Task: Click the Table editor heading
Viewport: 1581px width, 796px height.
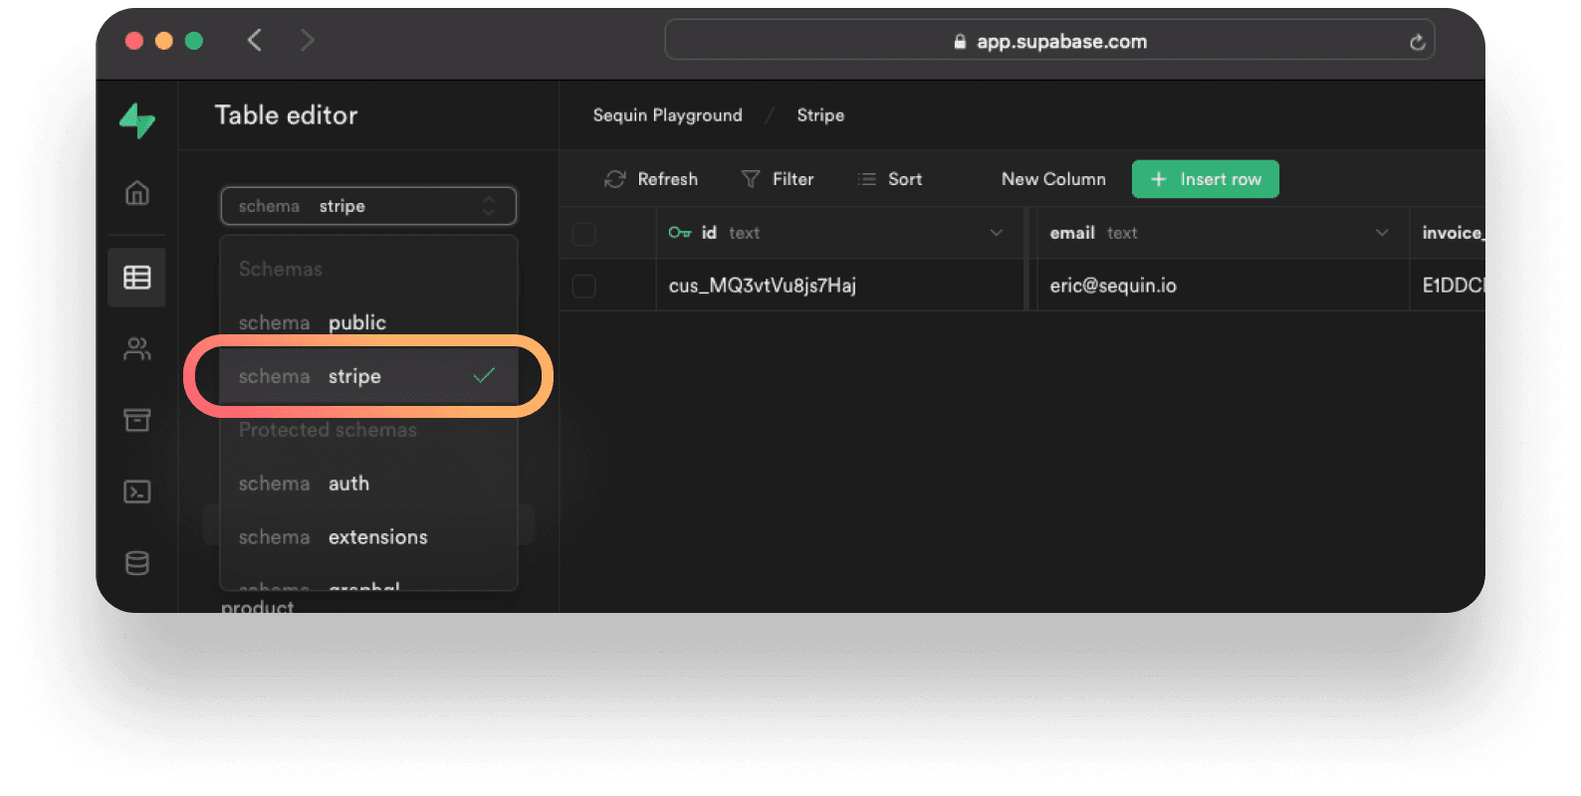Action: (x=286, y=115)
